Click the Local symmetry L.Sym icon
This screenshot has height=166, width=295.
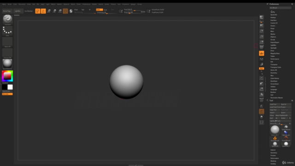coord(261,59)
